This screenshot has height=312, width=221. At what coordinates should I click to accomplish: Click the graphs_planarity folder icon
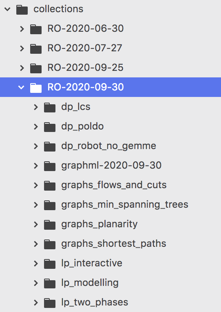pos(50,225)
